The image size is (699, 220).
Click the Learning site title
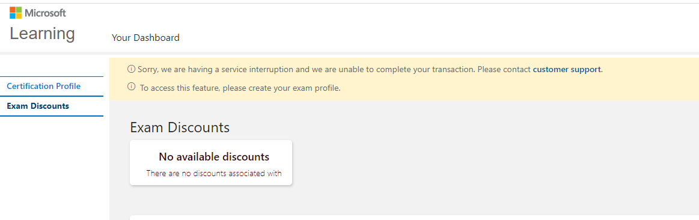pyautogui.click(x=42, y=34)
